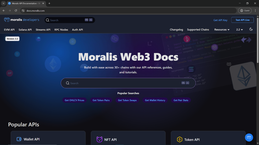259x145 pixels.
Task: Select Get Token Swaps popular search
Action: [x=127, y=100]
